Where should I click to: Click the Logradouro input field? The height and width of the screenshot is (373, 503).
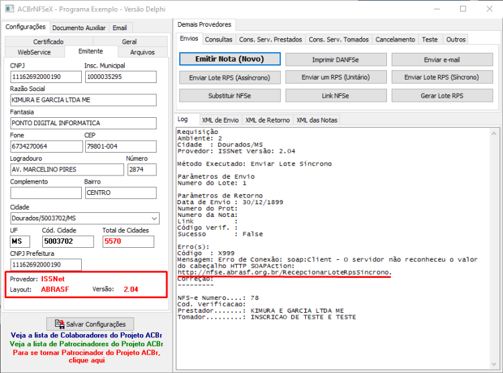[67, 169]
